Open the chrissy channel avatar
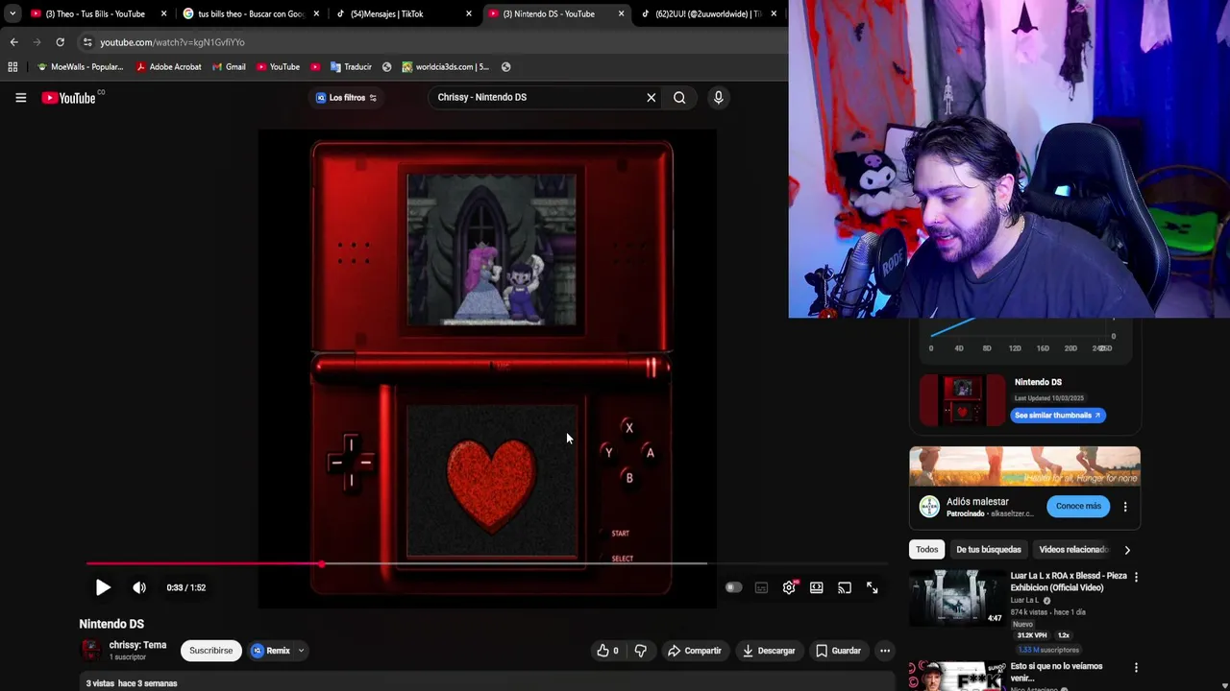The width and height of the screenshot is (1230, 691). point(91,651)
